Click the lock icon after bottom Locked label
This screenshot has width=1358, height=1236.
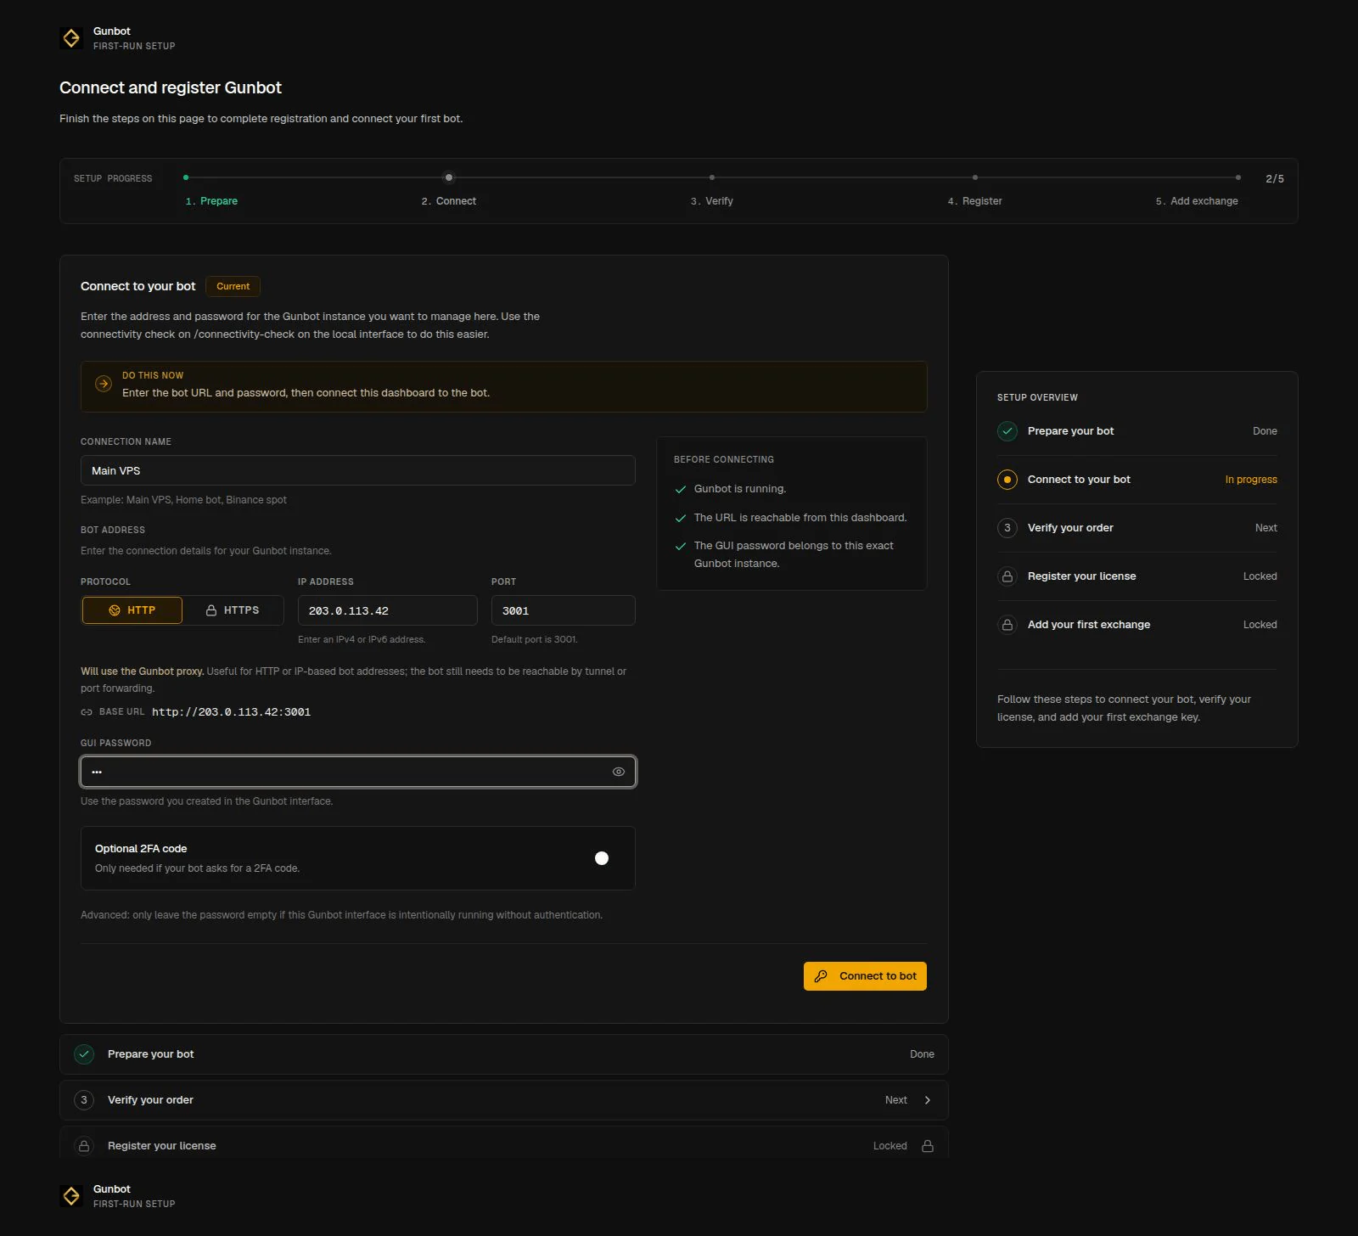point(928,1146)
